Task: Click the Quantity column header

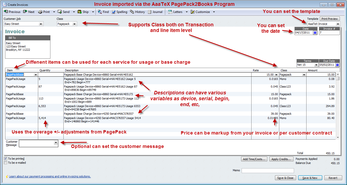Action: coord(51,70)
